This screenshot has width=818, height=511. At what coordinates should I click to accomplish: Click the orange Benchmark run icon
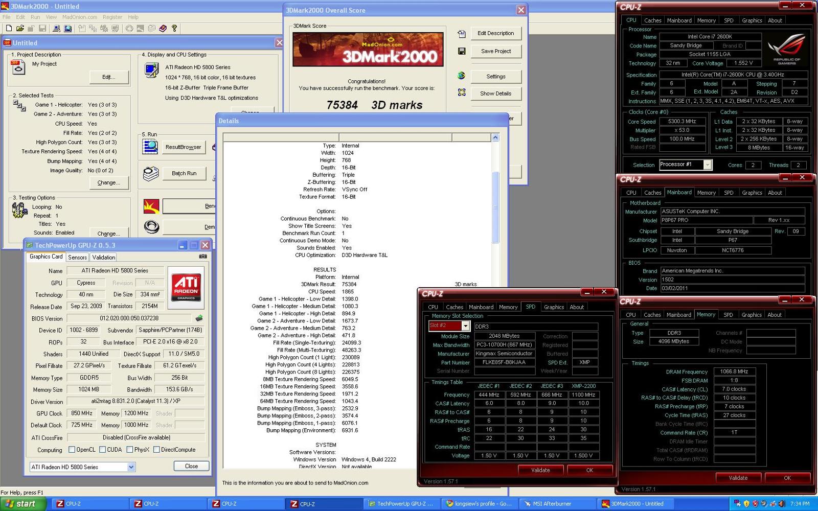(x=151, y=206)
